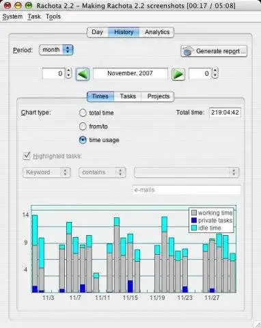The width and height of the screenshot is (261, 328).
Task: Click the 11/27 axis label
Action: point(212,298)
